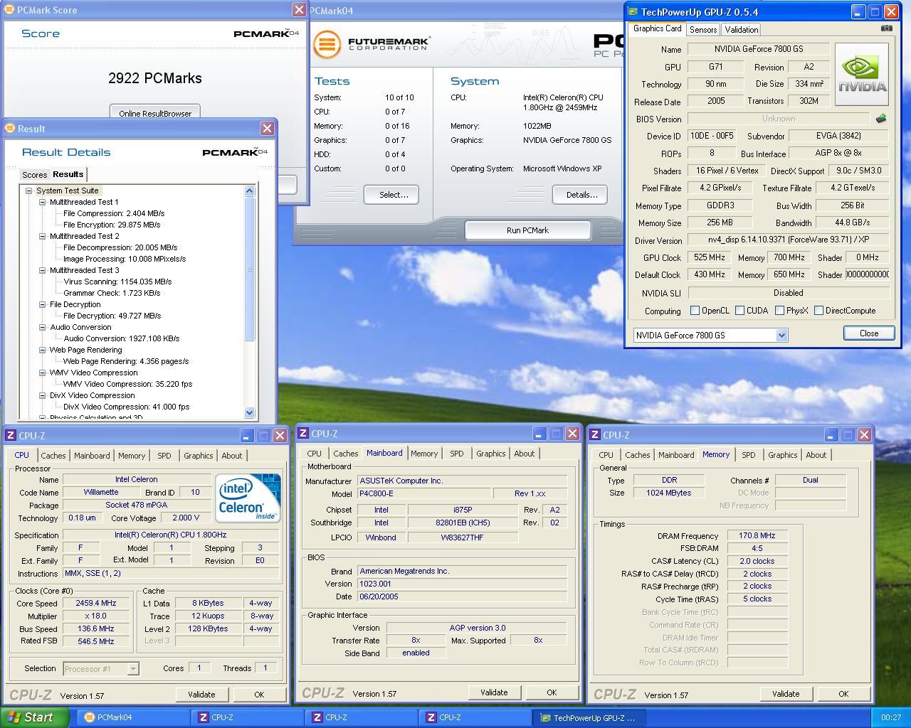Click the Result tree scrollbar up arrow
The image size is (911, 728).
[x=249, y=191]
